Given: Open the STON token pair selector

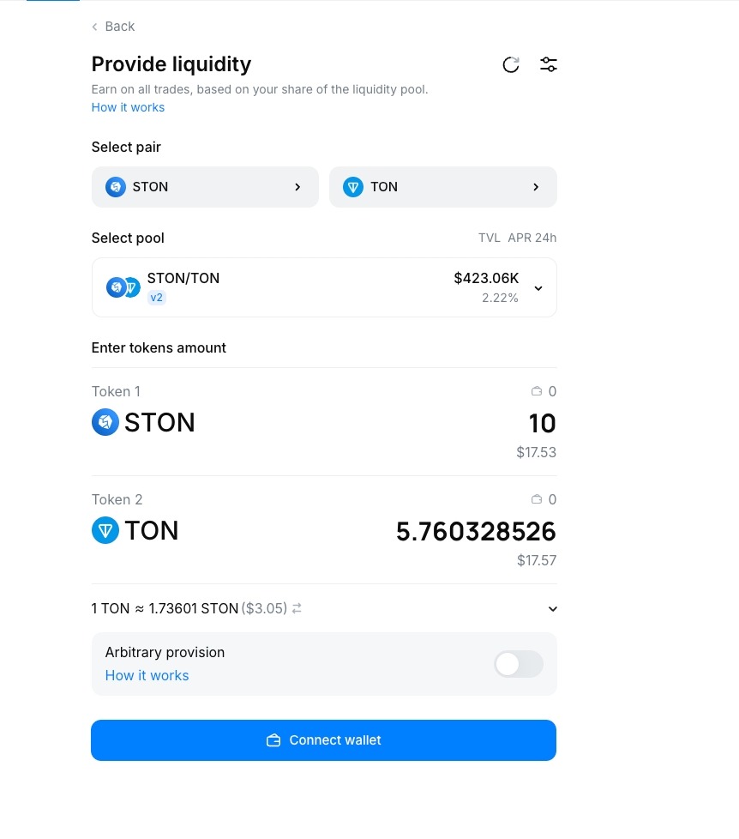Looking at the screenshot, I should point(205,187).
